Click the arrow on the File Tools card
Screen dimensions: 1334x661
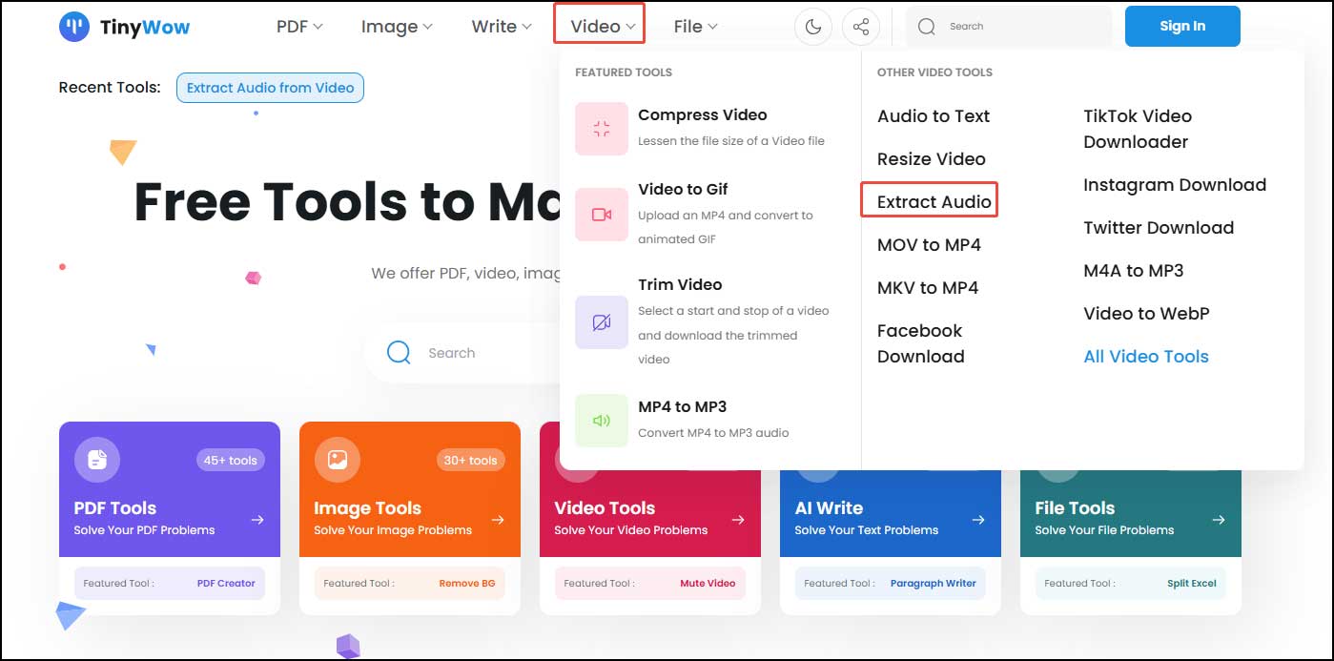point(1218,520)
